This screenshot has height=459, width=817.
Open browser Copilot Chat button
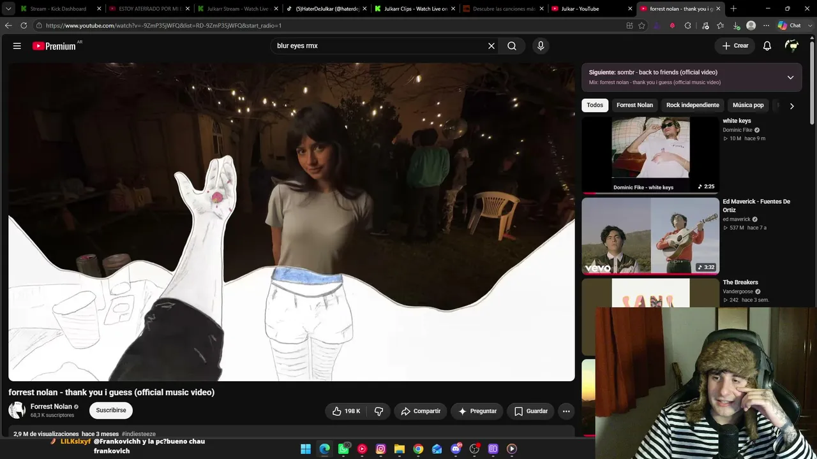click(790, 25)
